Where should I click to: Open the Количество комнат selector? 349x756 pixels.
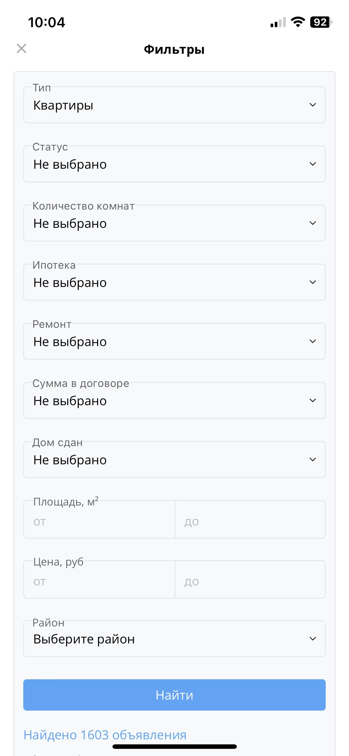point(174,223)
